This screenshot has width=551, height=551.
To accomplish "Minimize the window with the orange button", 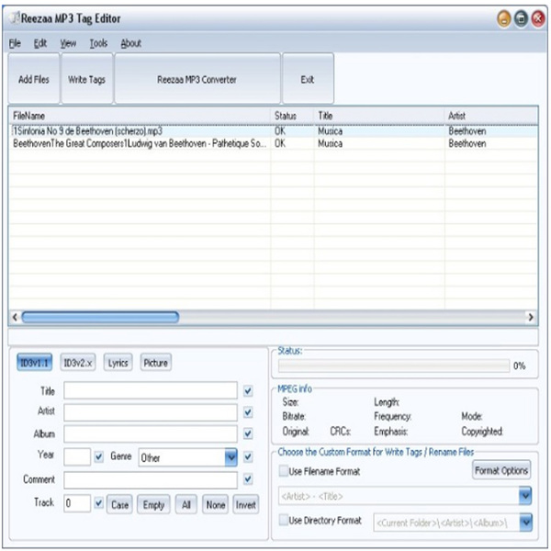I will pyautogui.click(x=504, y=18).
